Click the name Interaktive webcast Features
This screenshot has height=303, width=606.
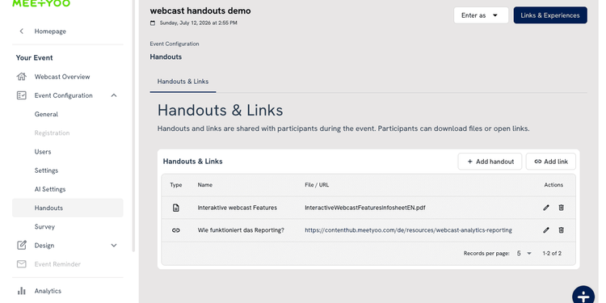point(238,208)
